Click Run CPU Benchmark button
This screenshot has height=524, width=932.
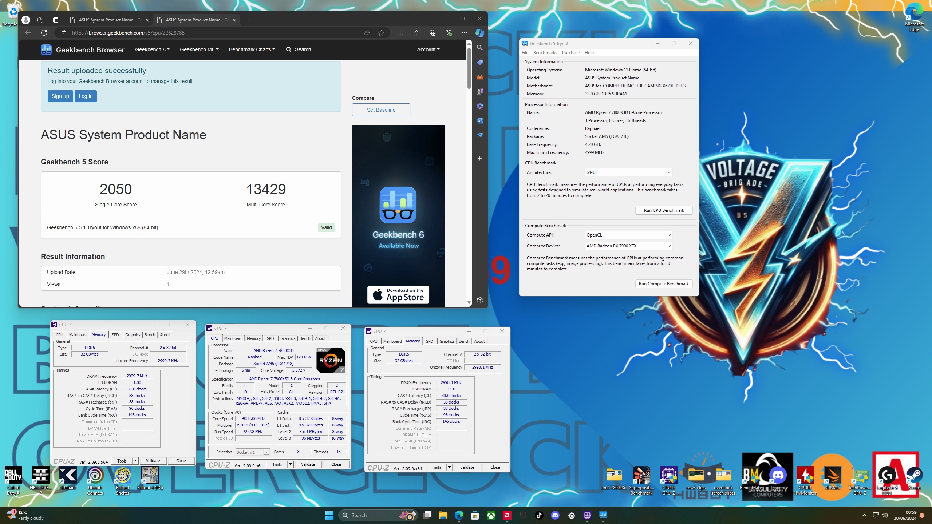pyautogui.click(x=664, y=210)
